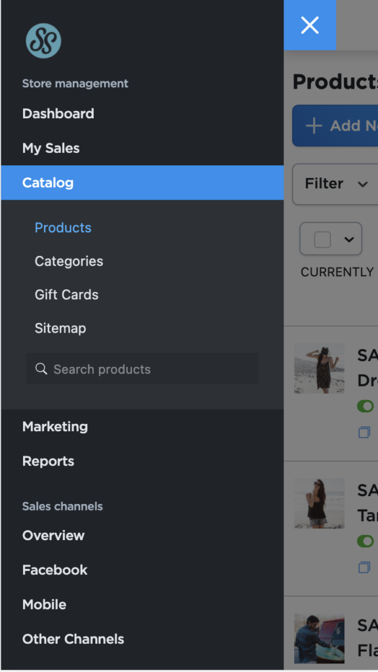Viewport: 378px width, 672px height.
Task: Select Gift Cards in the Catalog submenu
Action: pyautogui.click(x=66, y=295)
